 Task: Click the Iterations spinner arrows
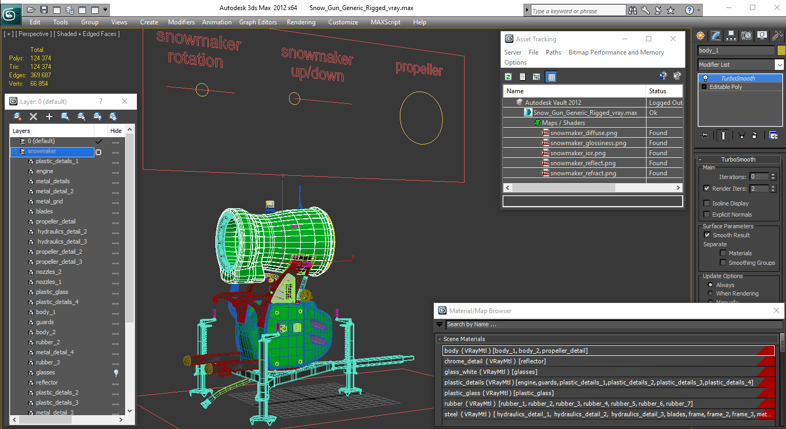(773, 177)
